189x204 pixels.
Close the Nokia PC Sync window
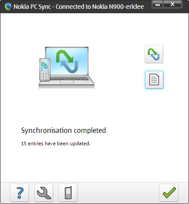click(172, 4)
